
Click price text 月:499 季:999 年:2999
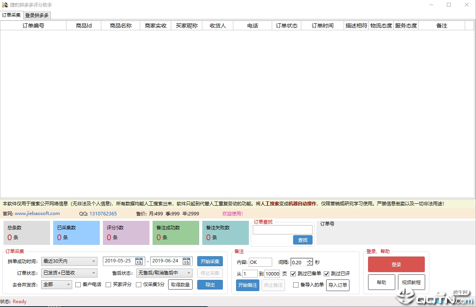(x=174, y=213)
